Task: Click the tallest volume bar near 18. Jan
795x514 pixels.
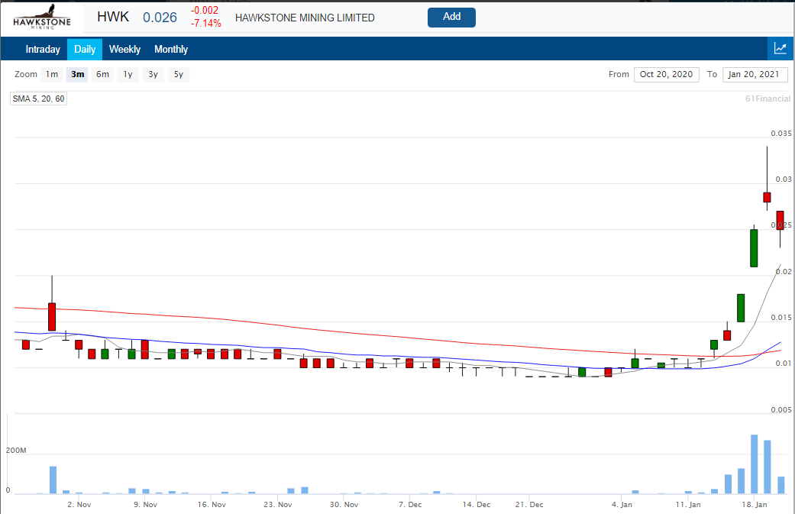Action: [754, 464]
